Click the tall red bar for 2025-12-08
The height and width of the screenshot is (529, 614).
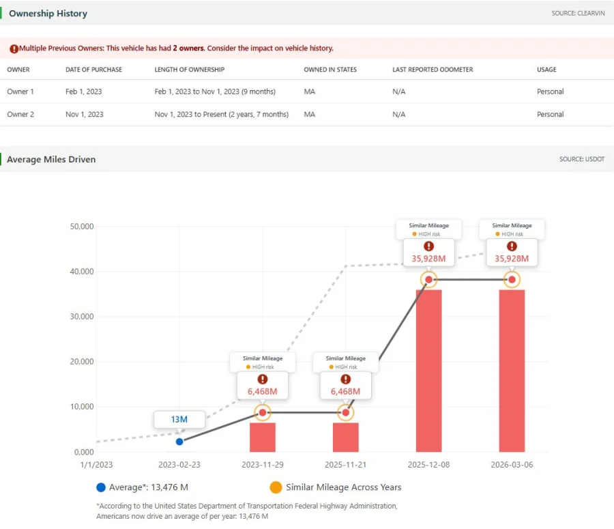coord(429,371)
